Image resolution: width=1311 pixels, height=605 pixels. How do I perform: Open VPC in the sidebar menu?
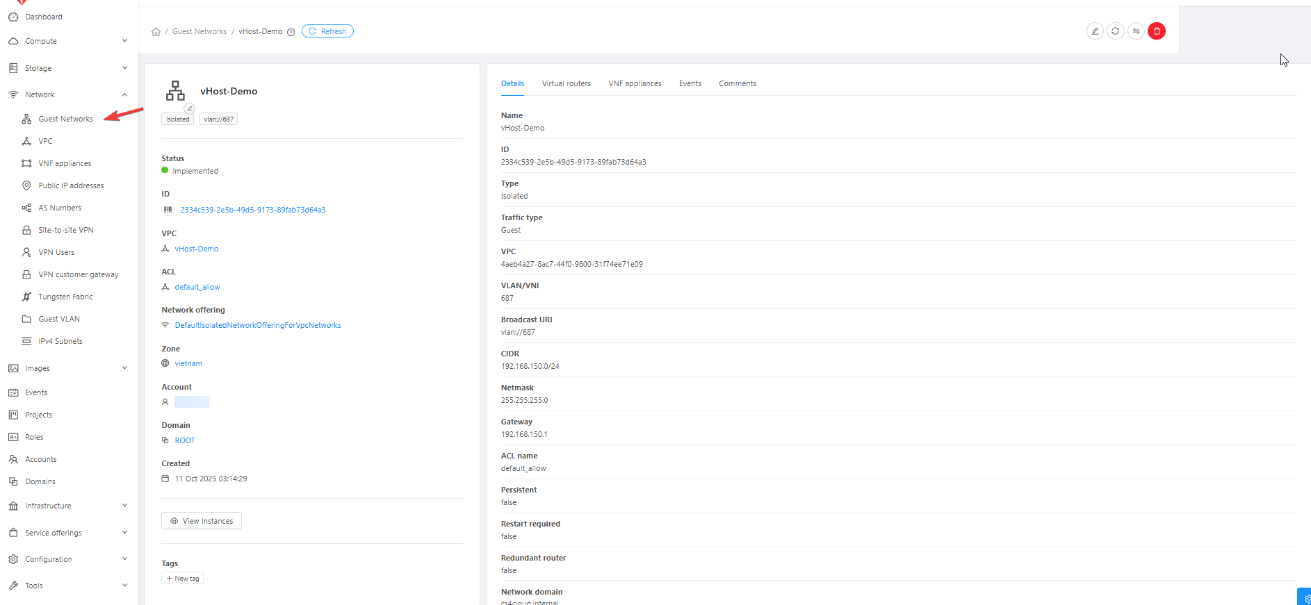tap(45, 141)
